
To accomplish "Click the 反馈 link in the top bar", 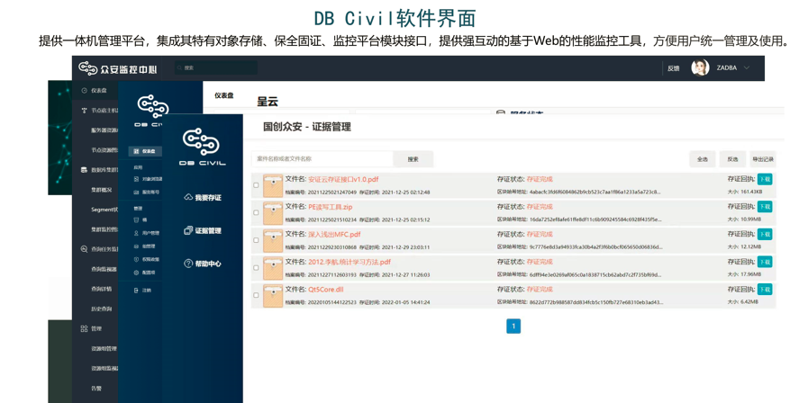I will pyautogui.click(x=673, y=68).
